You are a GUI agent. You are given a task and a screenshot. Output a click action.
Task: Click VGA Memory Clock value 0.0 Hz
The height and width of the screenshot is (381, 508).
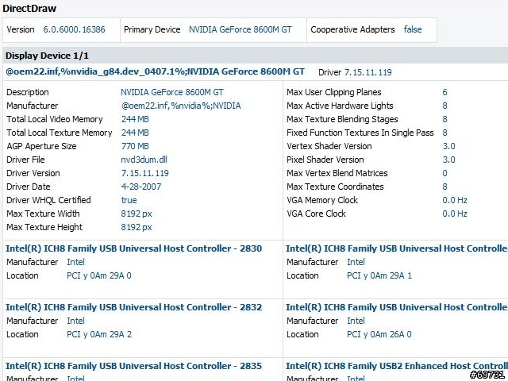455,200
